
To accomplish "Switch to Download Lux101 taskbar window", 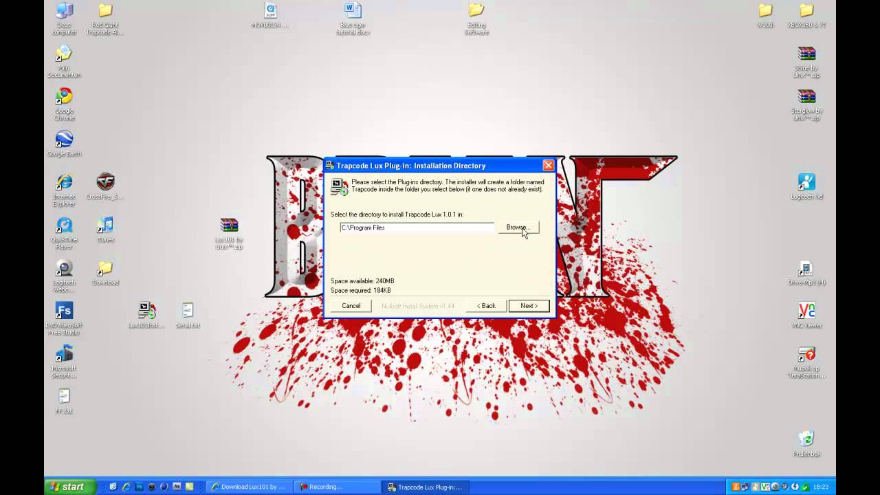I will pos(250,487).
